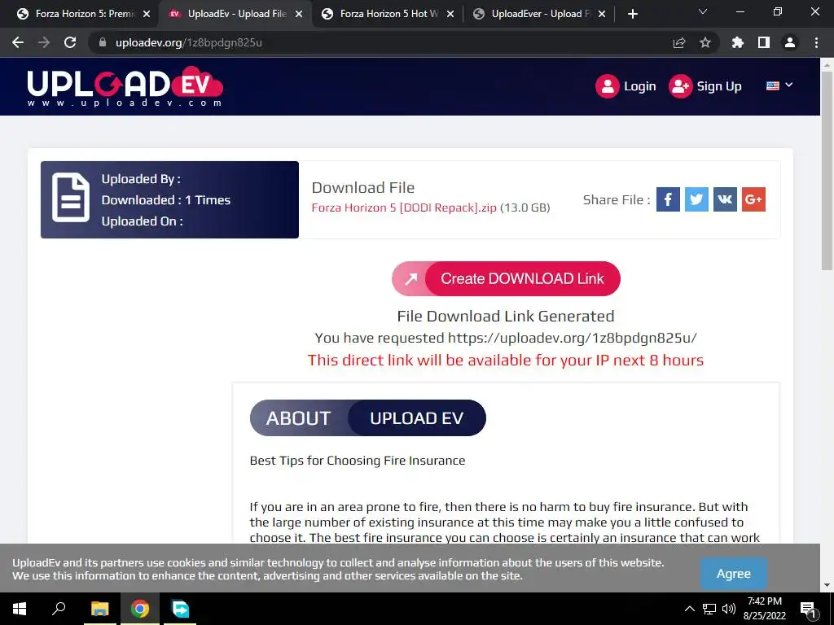Agree to cookie notice

point(734,574)
